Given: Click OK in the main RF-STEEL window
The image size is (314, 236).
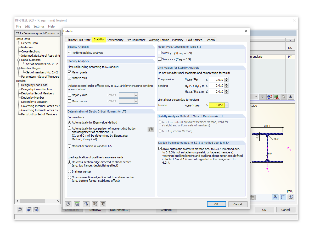Looking at the screenshot, I should [x=264, y=210].
